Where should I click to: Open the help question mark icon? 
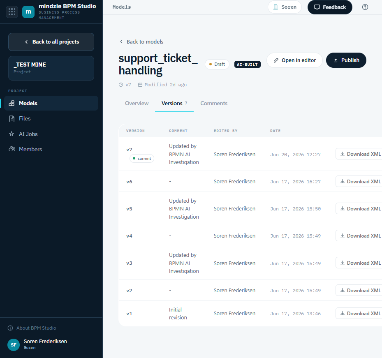coord(365,7)
